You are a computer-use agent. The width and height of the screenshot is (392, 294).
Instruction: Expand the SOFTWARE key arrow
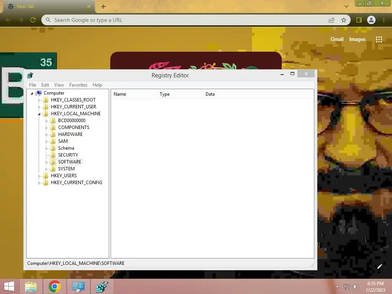[x=46, y=162]
